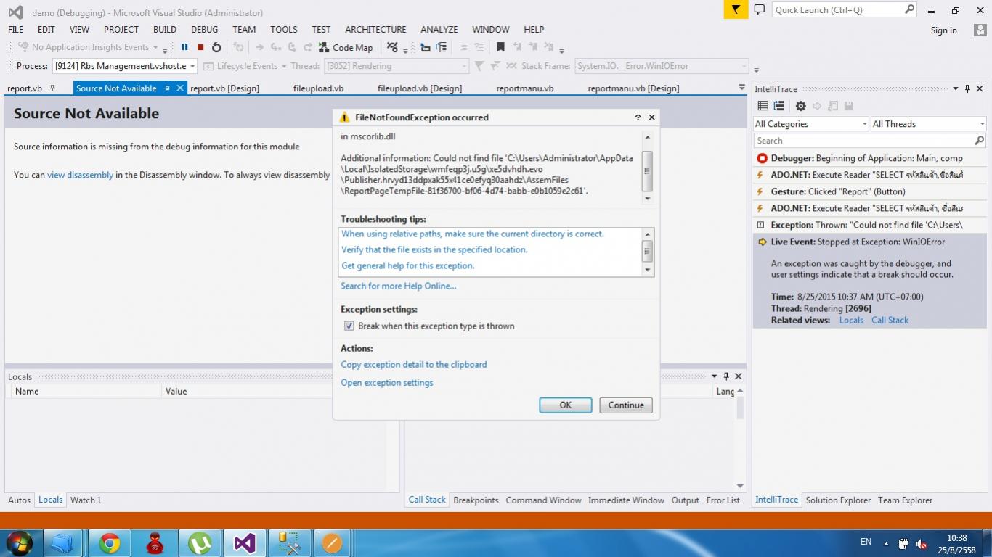Click Search for more Help Online link
This screenshot has width=992, height=557.
pos(399,286)
